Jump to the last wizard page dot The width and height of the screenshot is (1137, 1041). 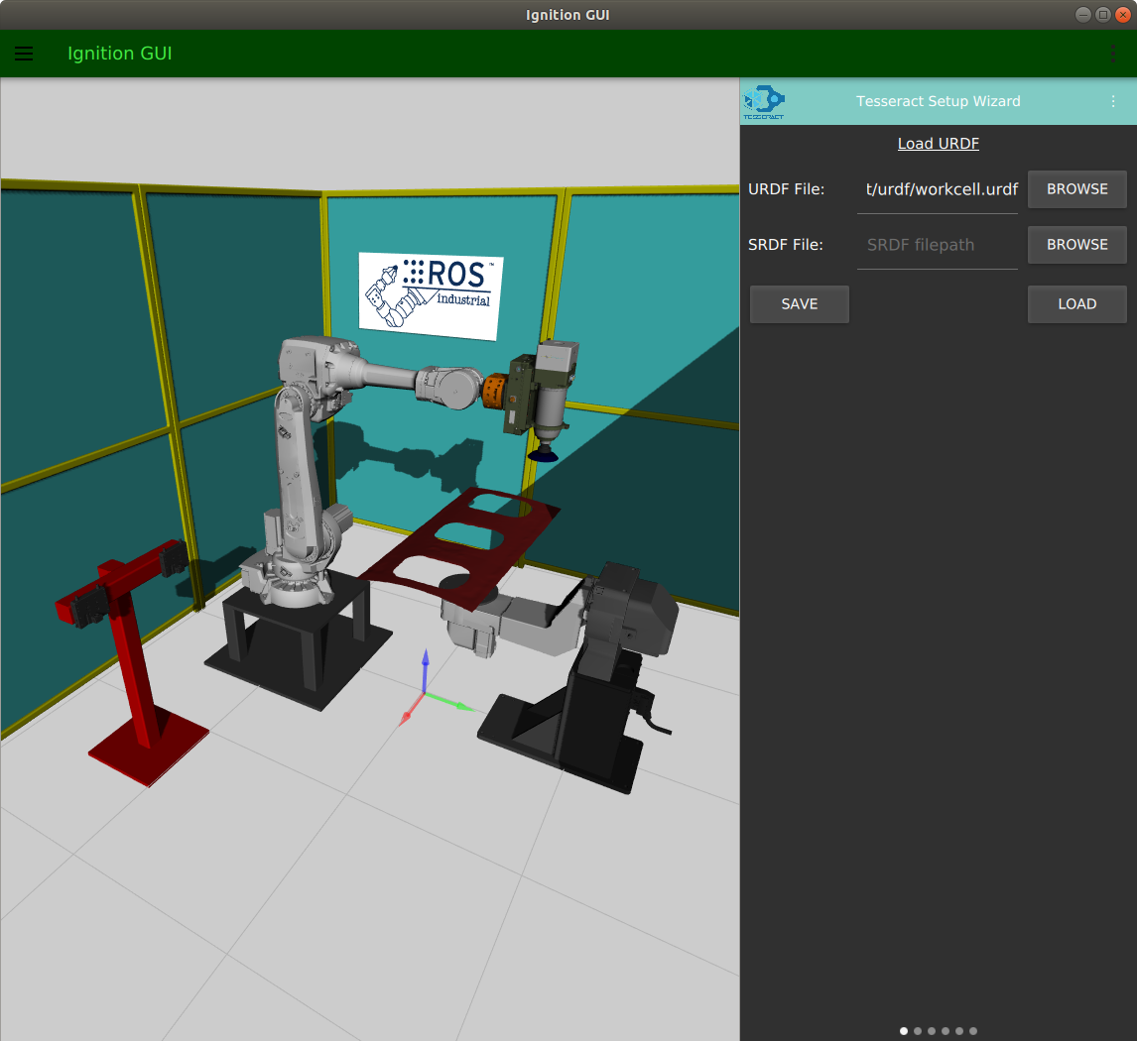[x=973, y=1031]
